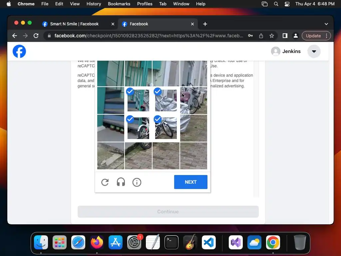Image resolution: width=341 pixels, height=256 pixels.
Task: Deselect the checked tile with silver bike cover
Action: 166,100
